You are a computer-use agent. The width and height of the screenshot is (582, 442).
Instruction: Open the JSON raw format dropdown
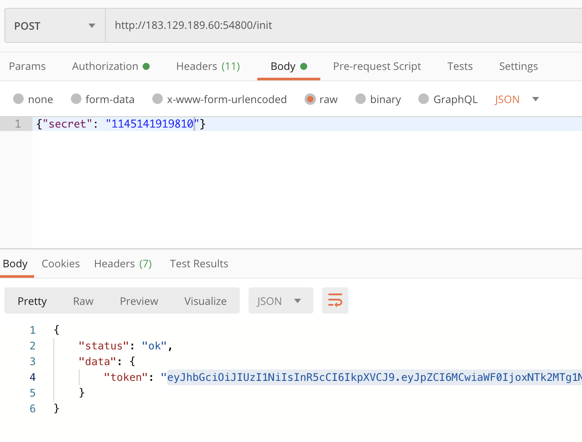click(x=517, y=100)
